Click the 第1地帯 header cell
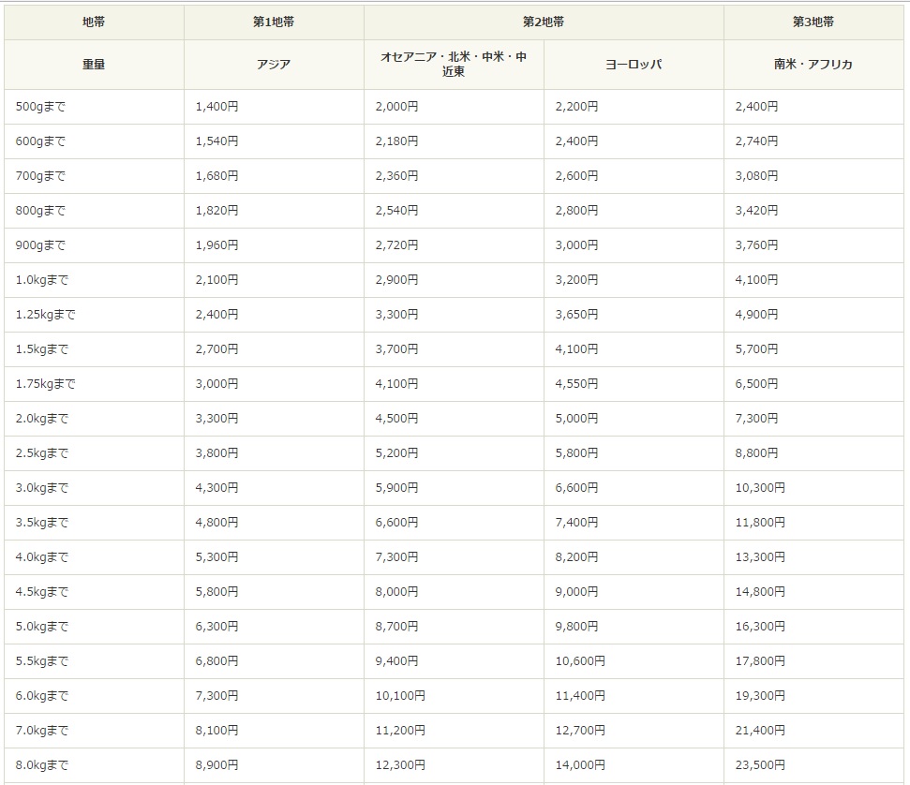 [274, 22]
